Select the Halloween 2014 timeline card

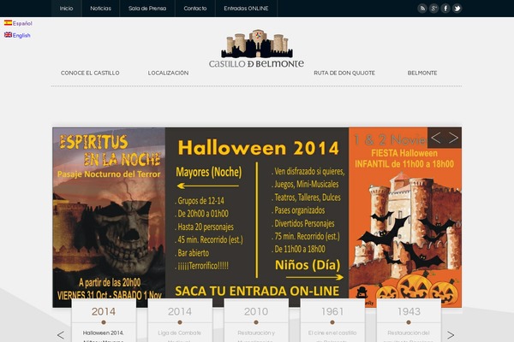click(104, 321)
